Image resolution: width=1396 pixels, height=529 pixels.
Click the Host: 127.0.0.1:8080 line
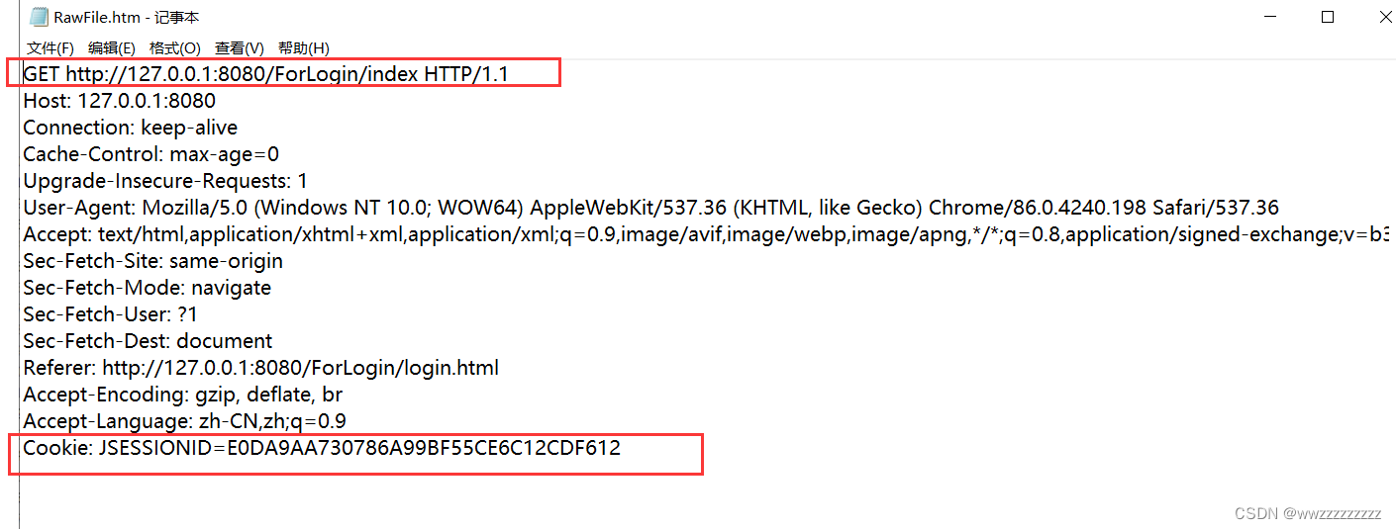point(119,101)
